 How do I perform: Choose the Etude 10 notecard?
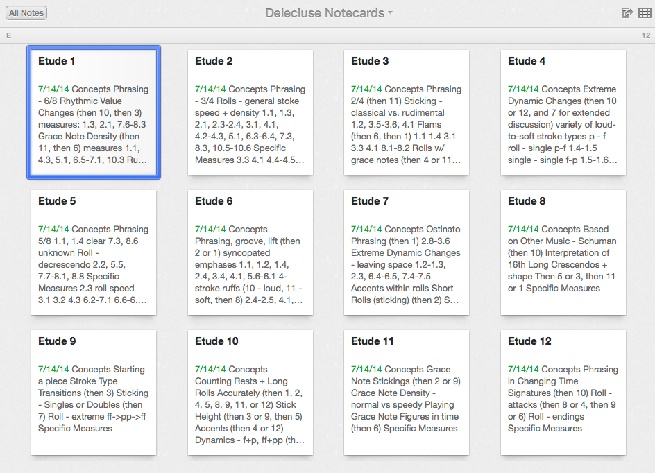click(x=250, y=393)
